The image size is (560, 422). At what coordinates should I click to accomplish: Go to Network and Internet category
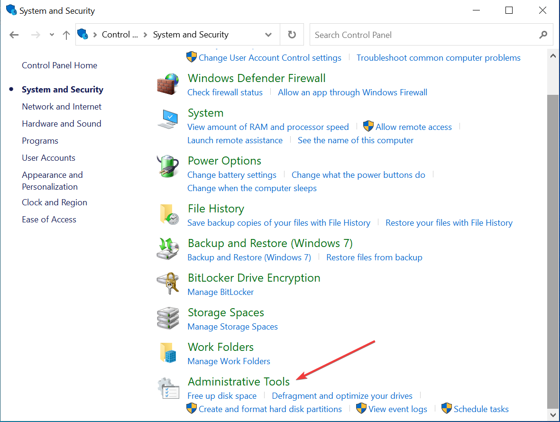(x=62, y=106)
